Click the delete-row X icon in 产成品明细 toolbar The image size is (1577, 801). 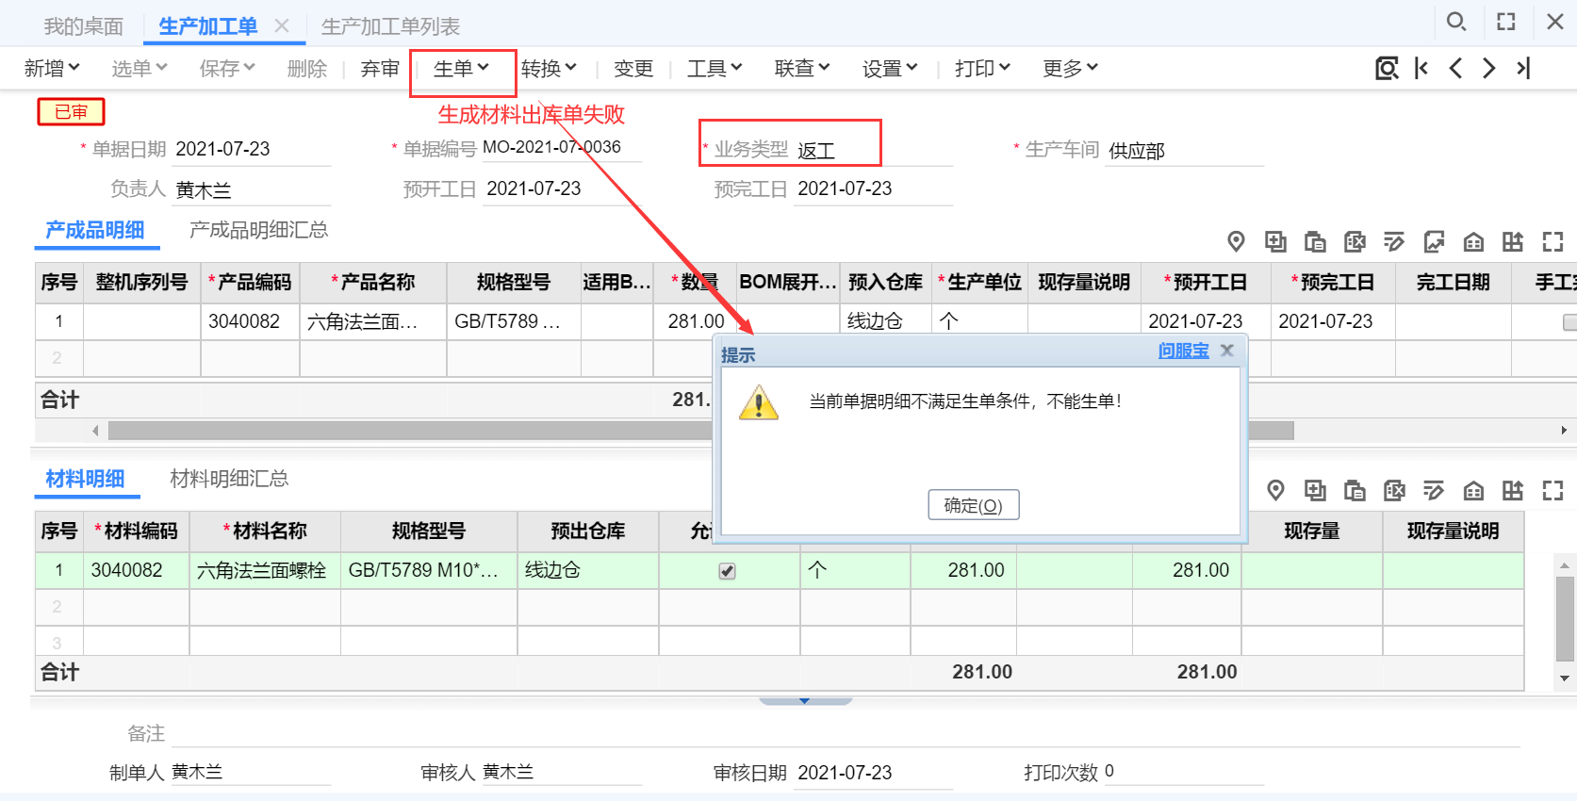(1355, 242)
